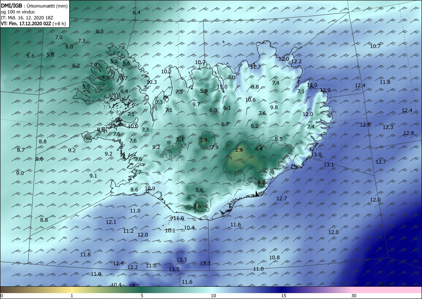The image size is (422, 299).
Task: Click the map value '5.1'
Action: point(180,139)
